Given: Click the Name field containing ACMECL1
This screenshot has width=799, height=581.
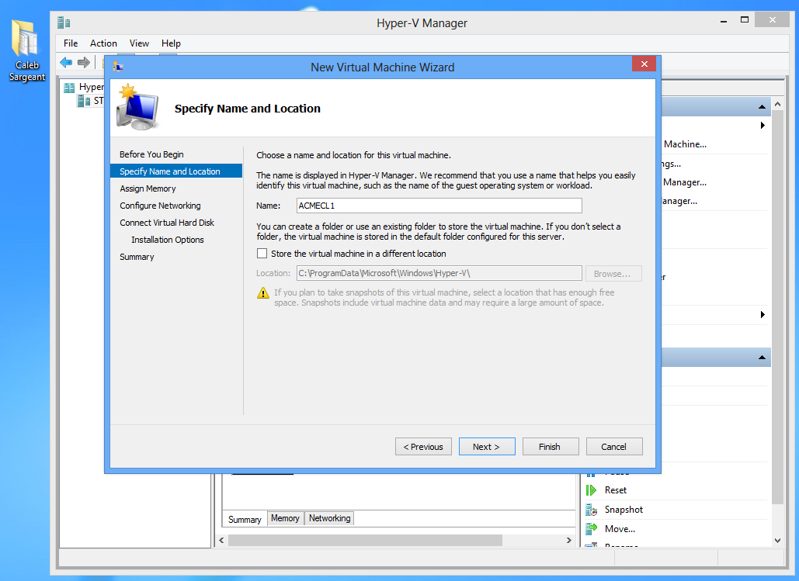Looking at the screenshot, I should (439, 206).
